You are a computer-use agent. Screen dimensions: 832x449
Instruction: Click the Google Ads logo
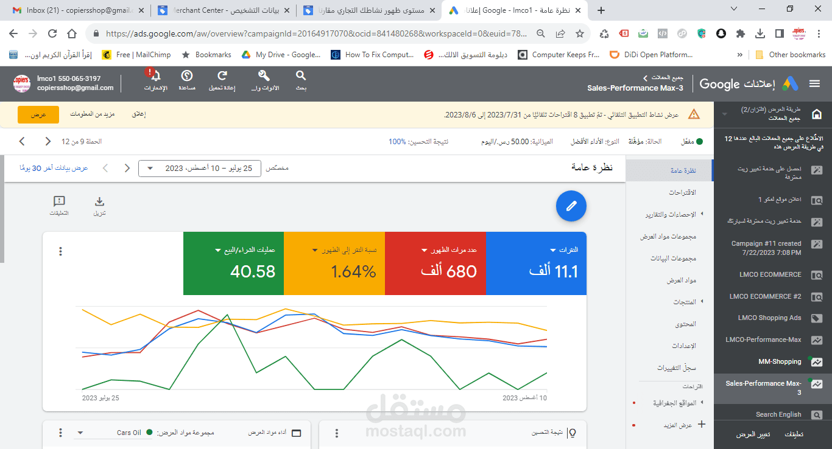pyautogui.click(x=790, y=84)
